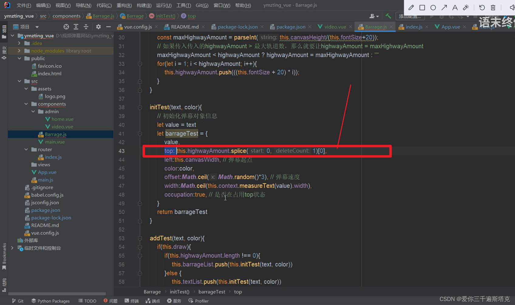Screen dimensions: 515x305
Task: Close the video.vue tab
Action: [x=350, y=27]
